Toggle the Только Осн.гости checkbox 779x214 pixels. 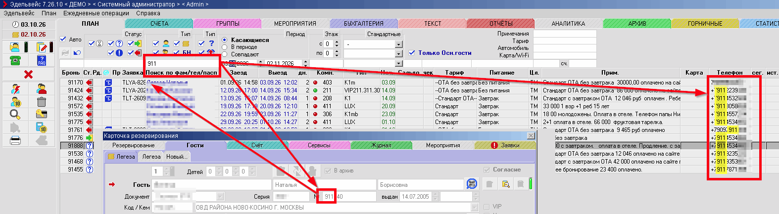tap(412, 53)
